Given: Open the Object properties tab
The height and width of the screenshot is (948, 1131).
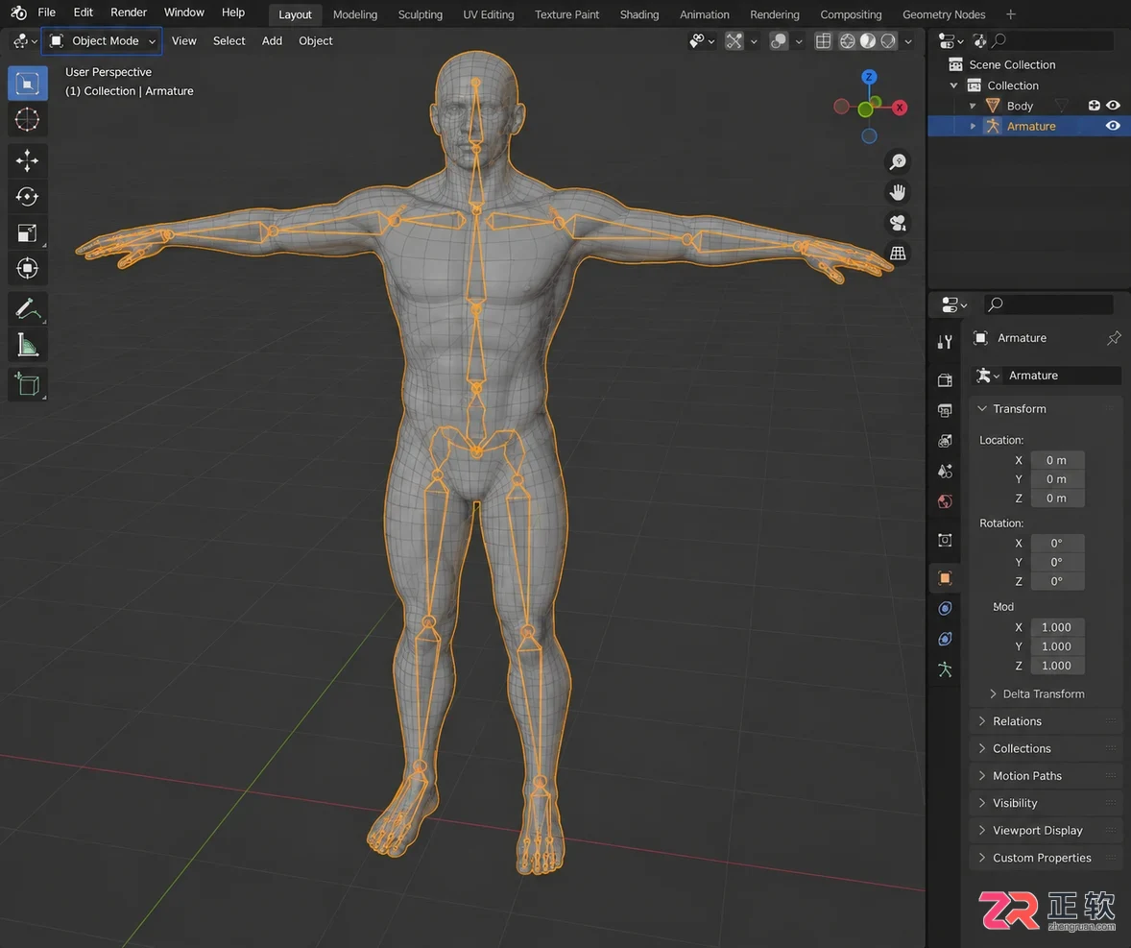Looking at the screenshot, I should point(945,578).
